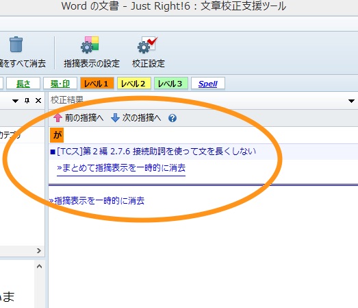Click 指摘表示を一時的に消去 link
Screen dimensions: 358x308
tap(97, 200)
